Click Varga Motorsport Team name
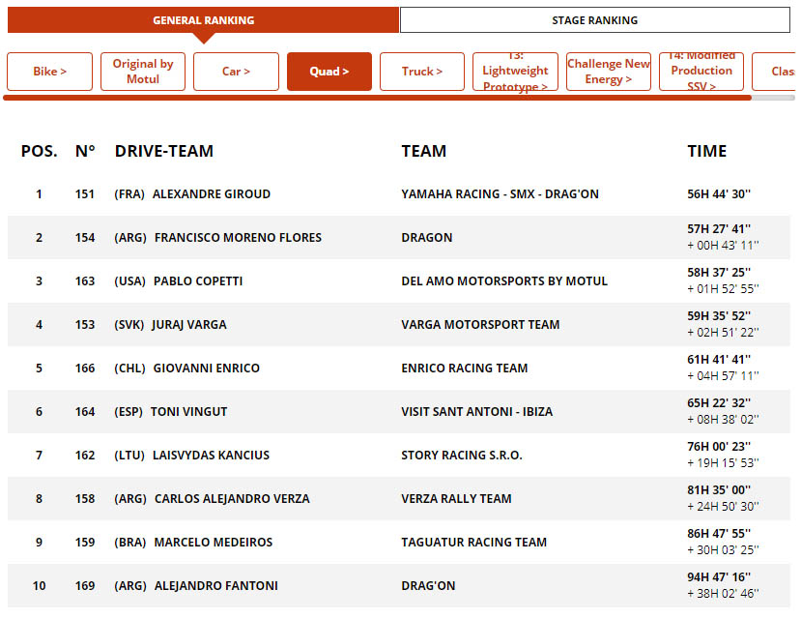 point(480,325)
